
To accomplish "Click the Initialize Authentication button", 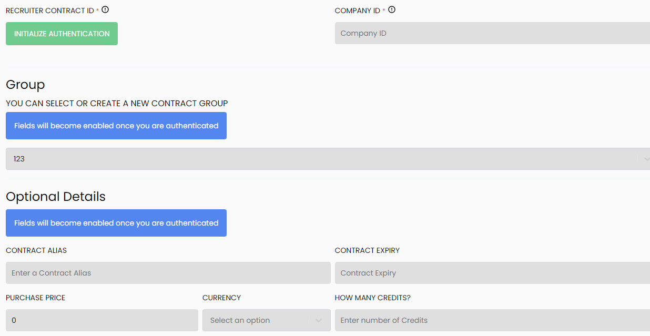I will pyautogui.click(x=62, y=34).
